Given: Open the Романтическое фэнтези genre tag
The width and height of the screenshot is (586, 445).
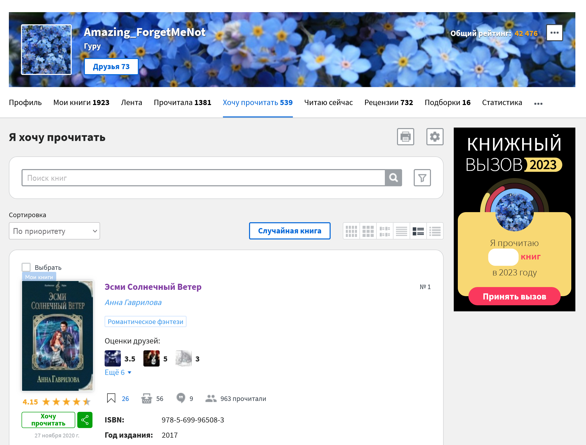Looking at the screenshot, I should (x=145, y=321).
